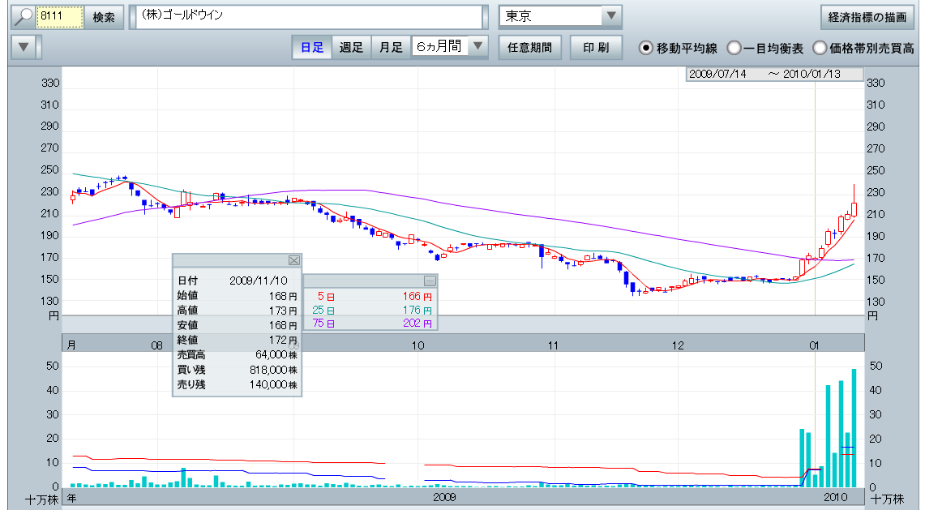Click the magnifying glass search icon
The width and height of the screenshot is (925, 510).
tap(24, 16)
